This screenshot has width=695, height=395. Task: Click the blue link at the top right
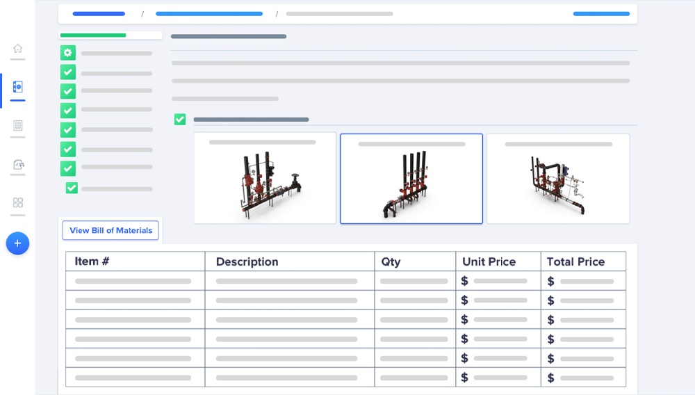[601, 14]
